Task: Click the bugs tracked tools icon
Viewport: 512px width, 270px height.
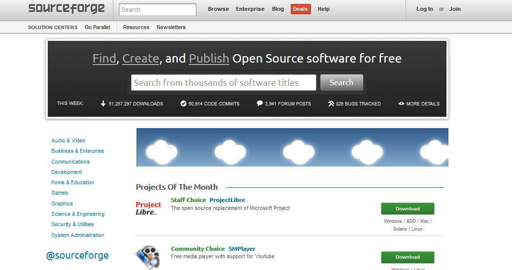Action: click(331, 103)
